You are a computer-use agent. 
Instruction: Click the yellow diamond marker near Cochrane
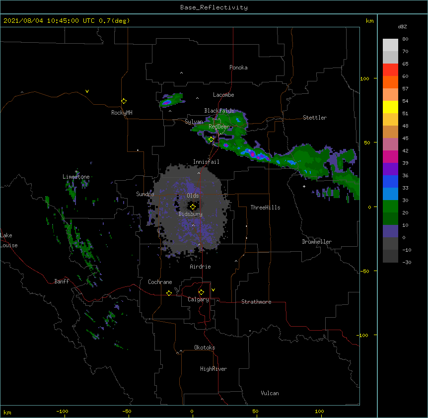(169, 293)
